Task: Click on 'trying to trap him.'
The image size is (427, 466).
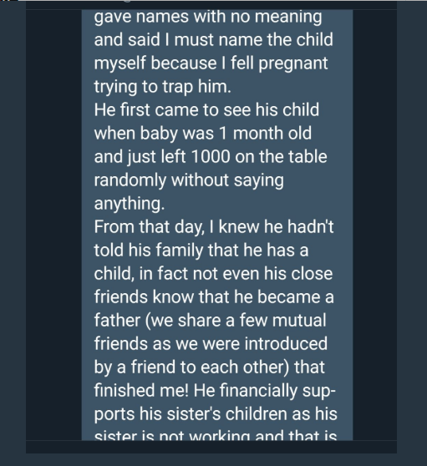Action: point(162,87)
